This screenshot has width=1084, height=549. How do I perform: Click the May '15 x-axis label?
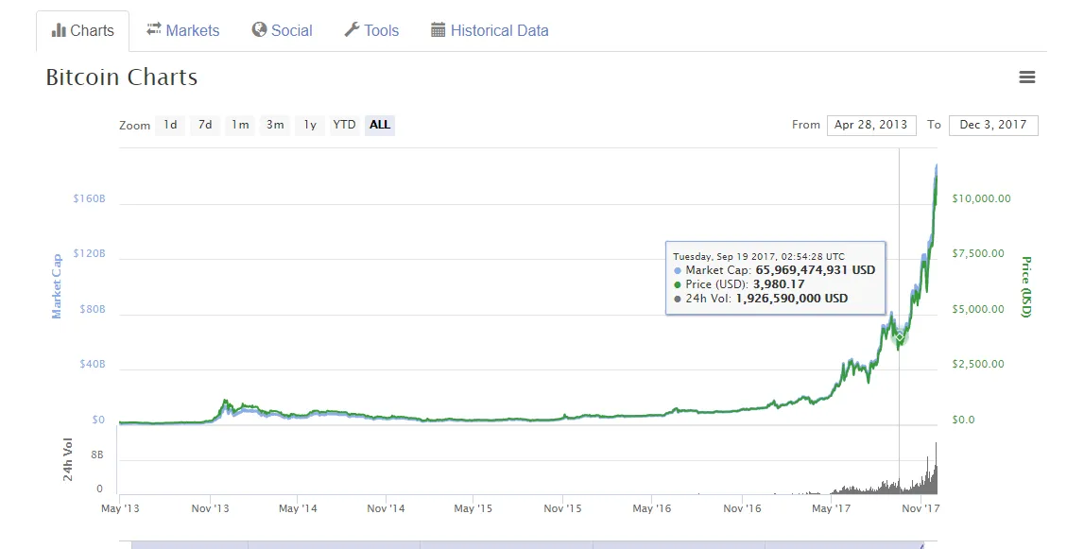pos(473,508)
